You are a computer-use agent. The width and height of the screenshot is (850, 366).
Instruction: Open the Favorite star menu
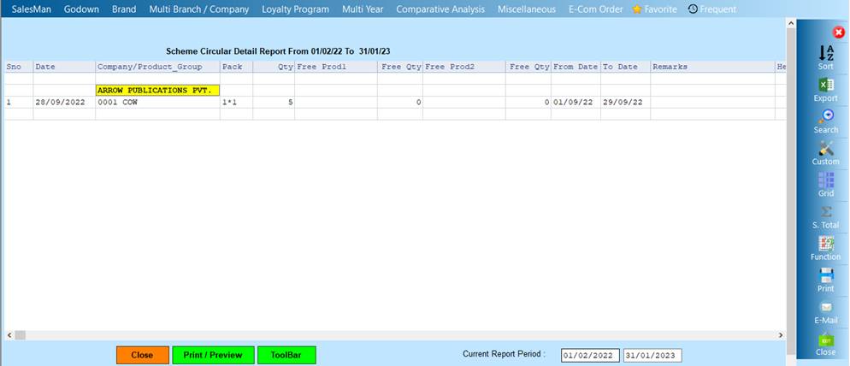pos(654,9)
